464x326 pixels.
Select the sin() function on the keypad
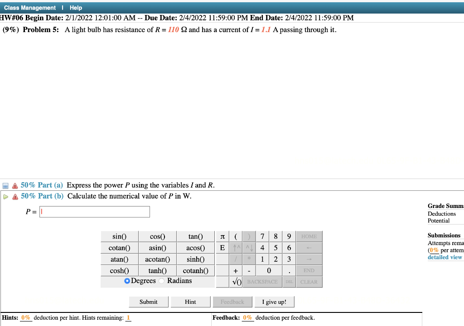coord(119,236)
